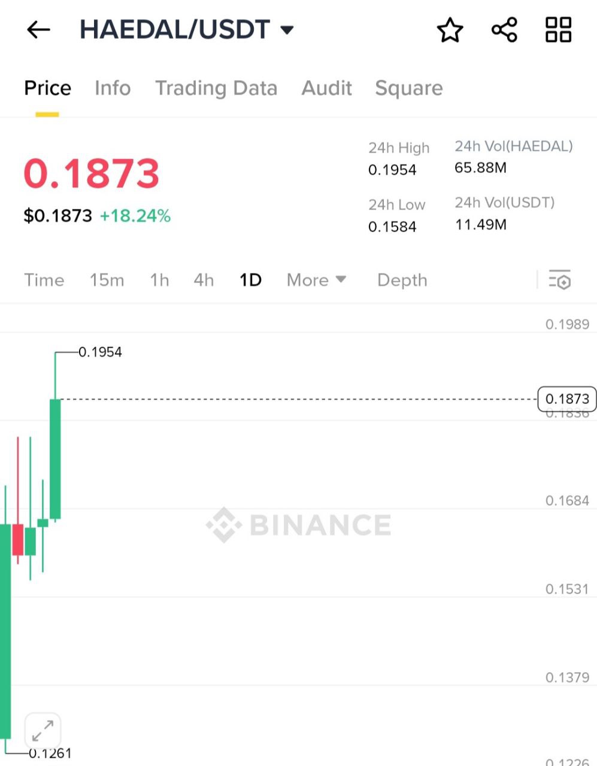Select the Time line chart option

[x=44, y=280]
